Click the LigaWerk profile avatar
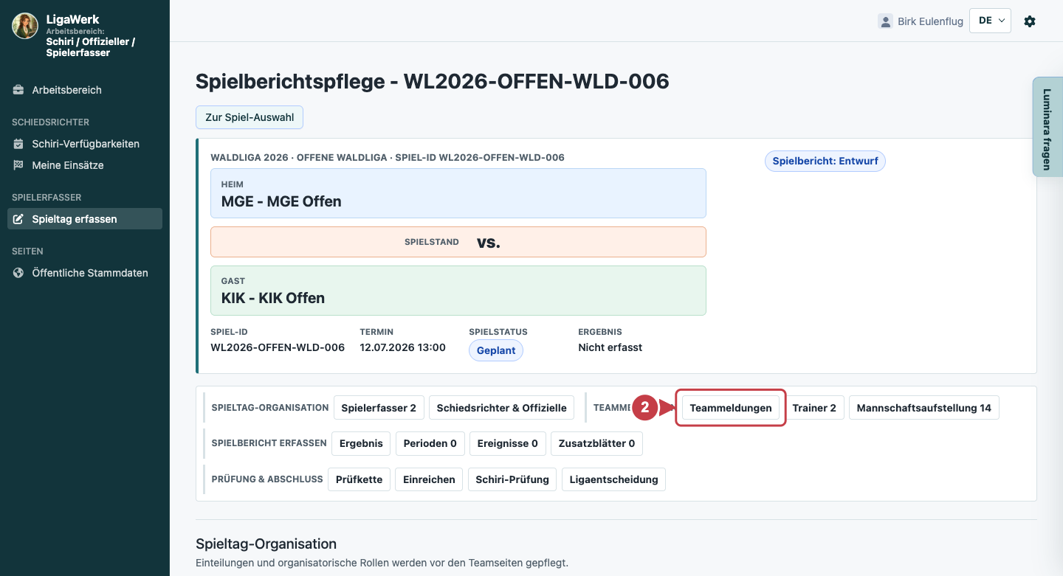 coord(25,26)
